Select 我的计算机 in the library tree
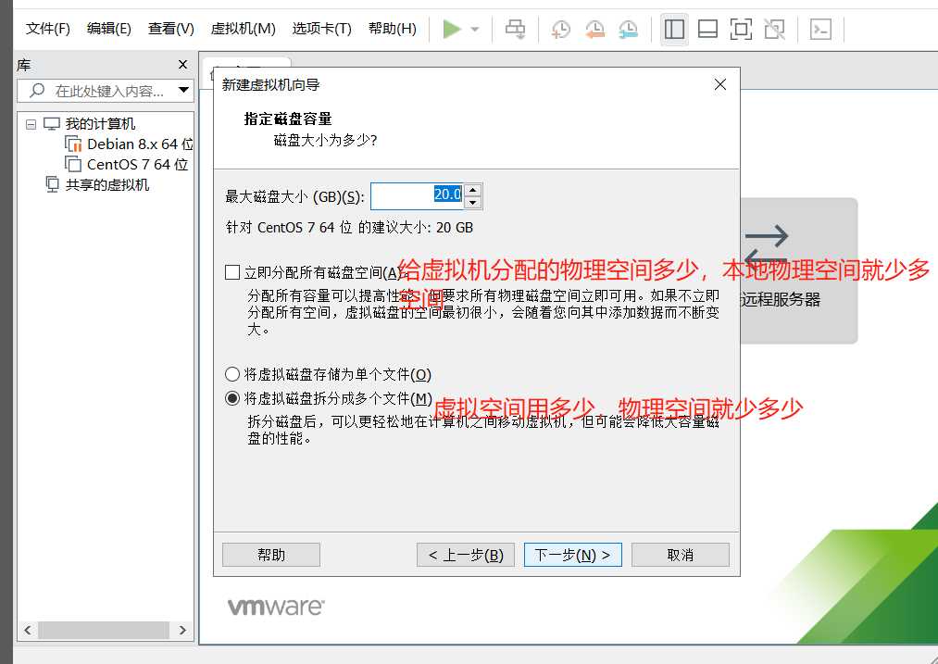The image size is (938, 664). [100, 124]
